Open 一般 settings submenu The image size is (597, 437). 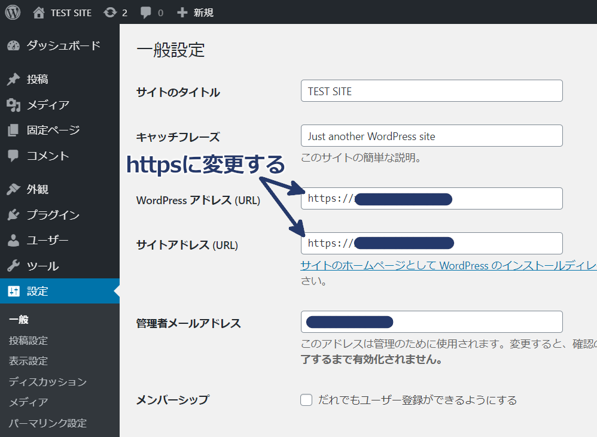pyautogui.click(x=19, y=319)
